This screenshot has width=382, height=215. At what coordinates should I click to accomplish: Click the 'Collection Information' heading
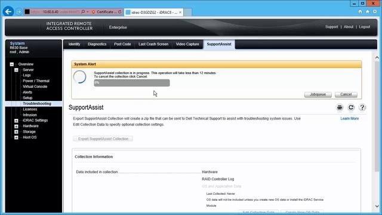coord(94,156)
